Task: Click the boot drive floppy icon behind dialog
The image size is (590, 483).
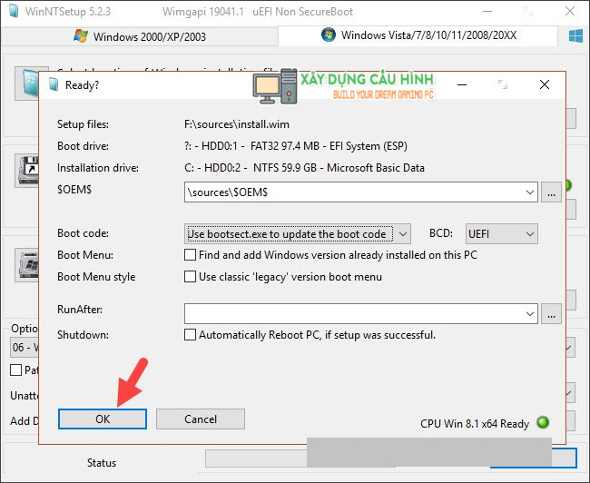Action: pyautogui.click(x=27, y=170)
